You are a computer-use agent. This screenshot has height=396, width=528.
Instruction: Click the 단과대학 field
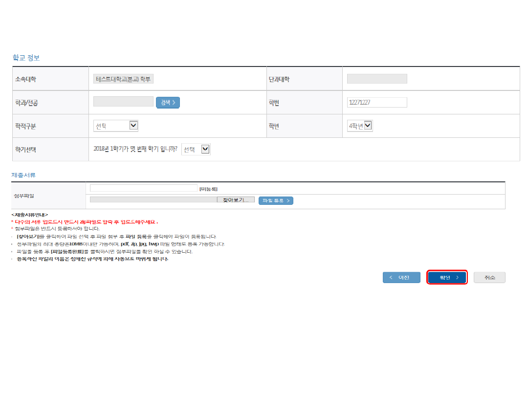click(377, 79)
